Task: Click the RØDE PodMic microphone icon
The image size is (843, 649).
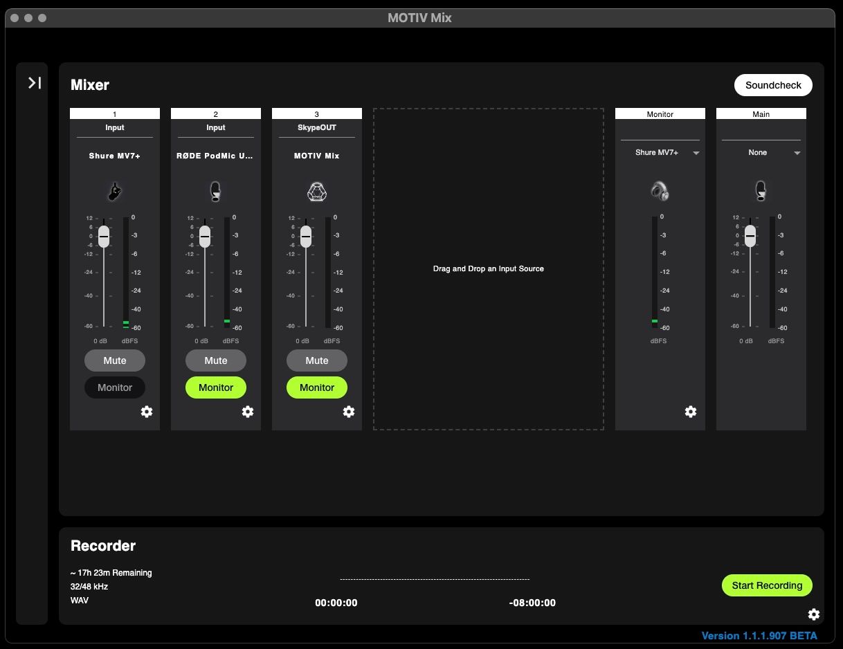Action: tap(216, 191)
